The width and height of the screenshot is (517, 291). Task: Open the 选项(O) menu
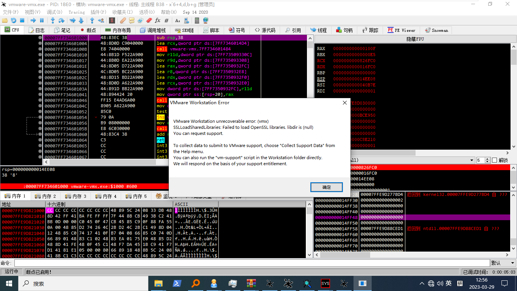[x=147, y=12]
